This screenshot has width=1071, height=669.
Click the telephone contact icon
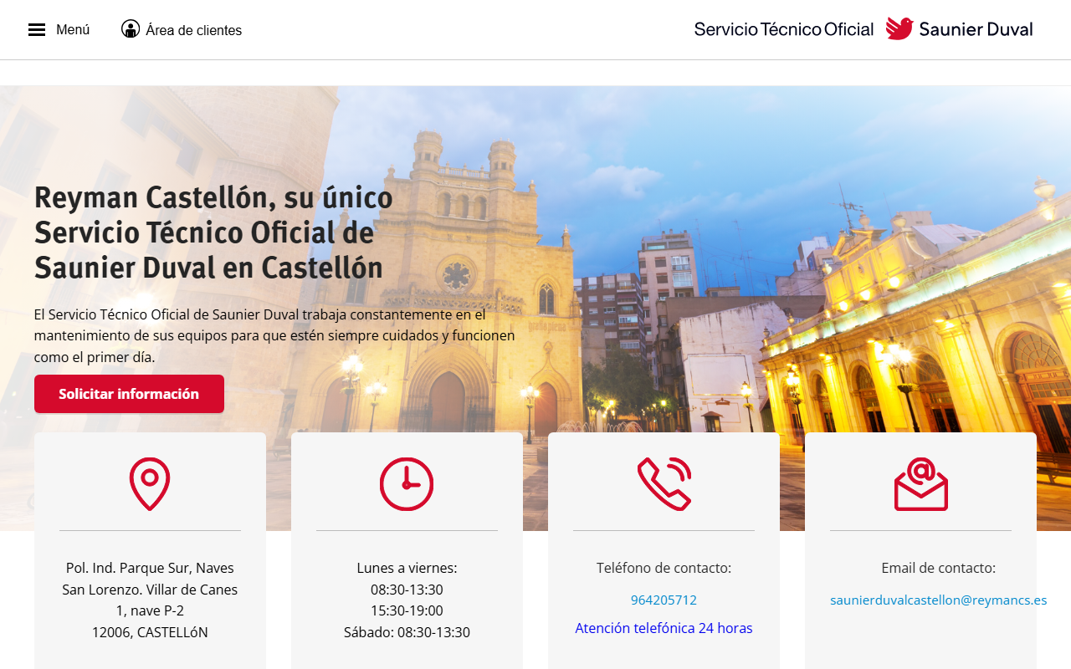pos(664,484)
